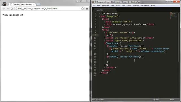Image resolution: width=181 pixels, height=102 pixels.
Task: Click line number 23 in the gutter
Action: tap(95, 76)
